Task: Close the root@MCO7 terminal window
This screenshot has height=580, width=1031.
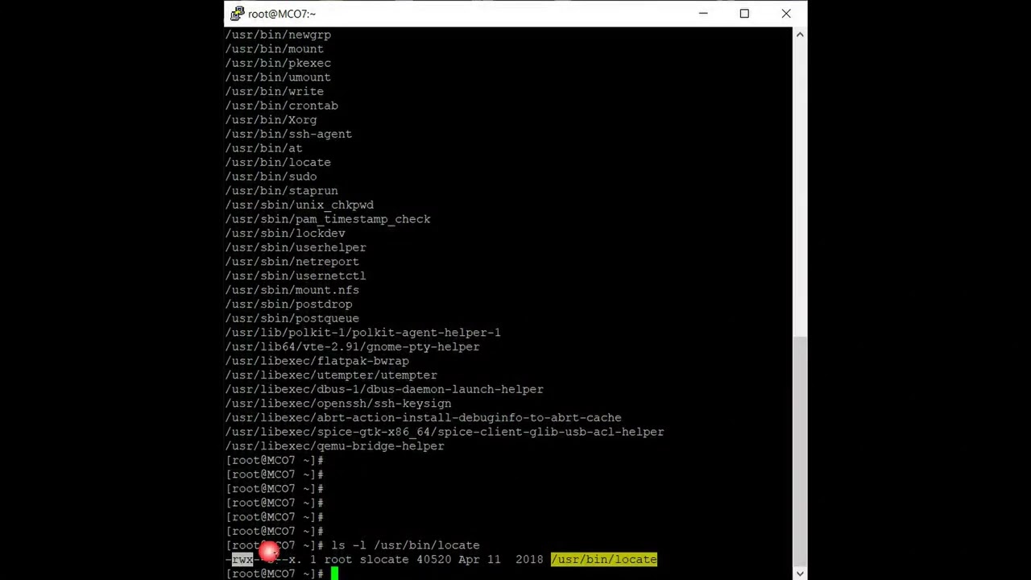Action: pyautogui.click(x=786, y=14)
